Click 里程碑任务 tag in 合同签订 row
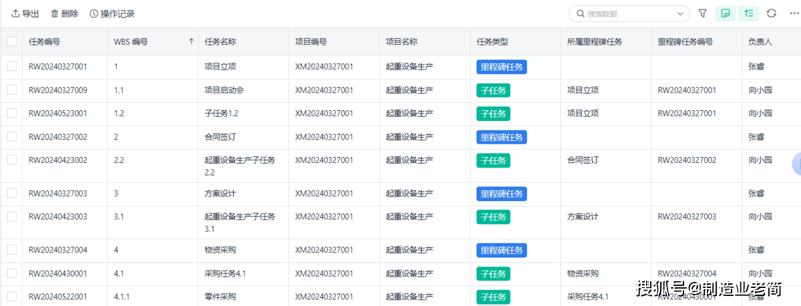The height and width of the screenshot is (306, 801). tap(501, 137)
